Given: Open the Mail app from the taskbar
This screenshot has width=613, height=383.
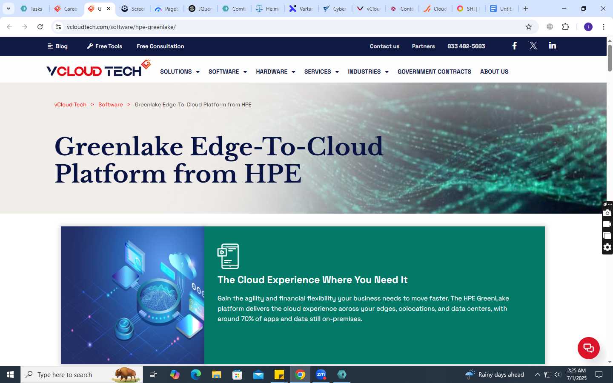Looking at the screenshot, I should (258, 374).
